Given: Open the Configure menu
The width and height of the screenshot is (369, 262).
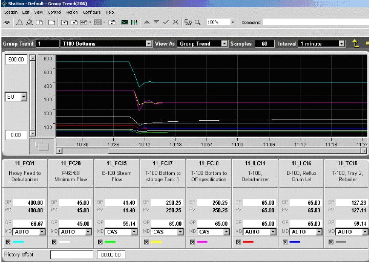Looking at the screenshot, I should (92, 12).
